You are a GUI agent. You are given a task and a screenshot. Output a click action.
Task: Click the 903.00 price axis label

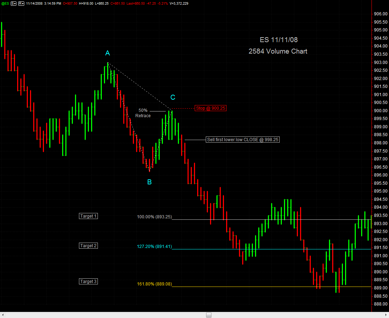380,62
